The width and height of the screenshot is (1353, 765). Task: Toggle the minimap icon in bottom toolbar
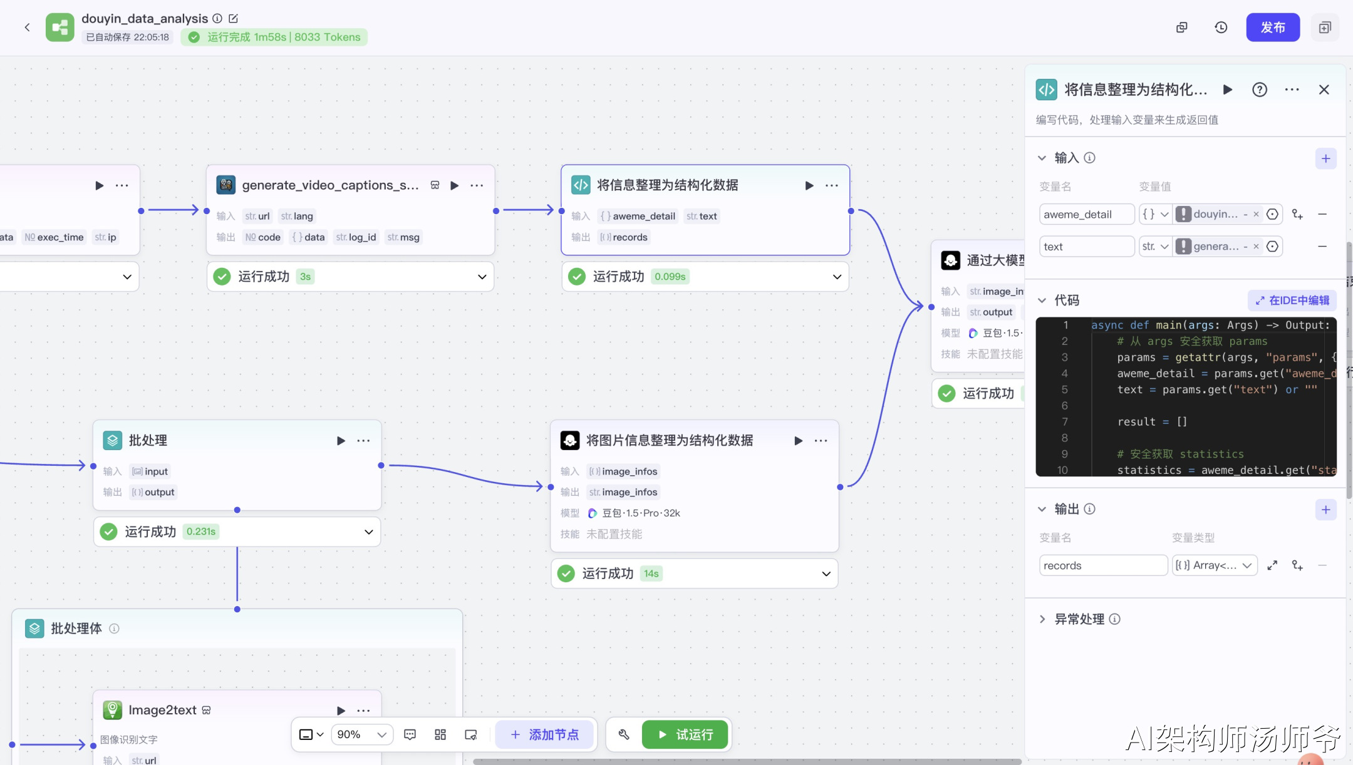pos(471,734)
